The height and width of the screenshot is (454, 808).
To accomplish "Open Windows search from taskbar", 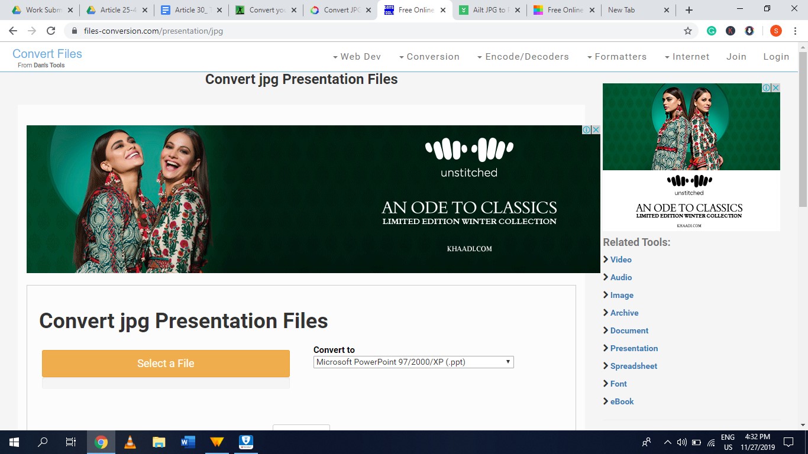I will 43,442.
